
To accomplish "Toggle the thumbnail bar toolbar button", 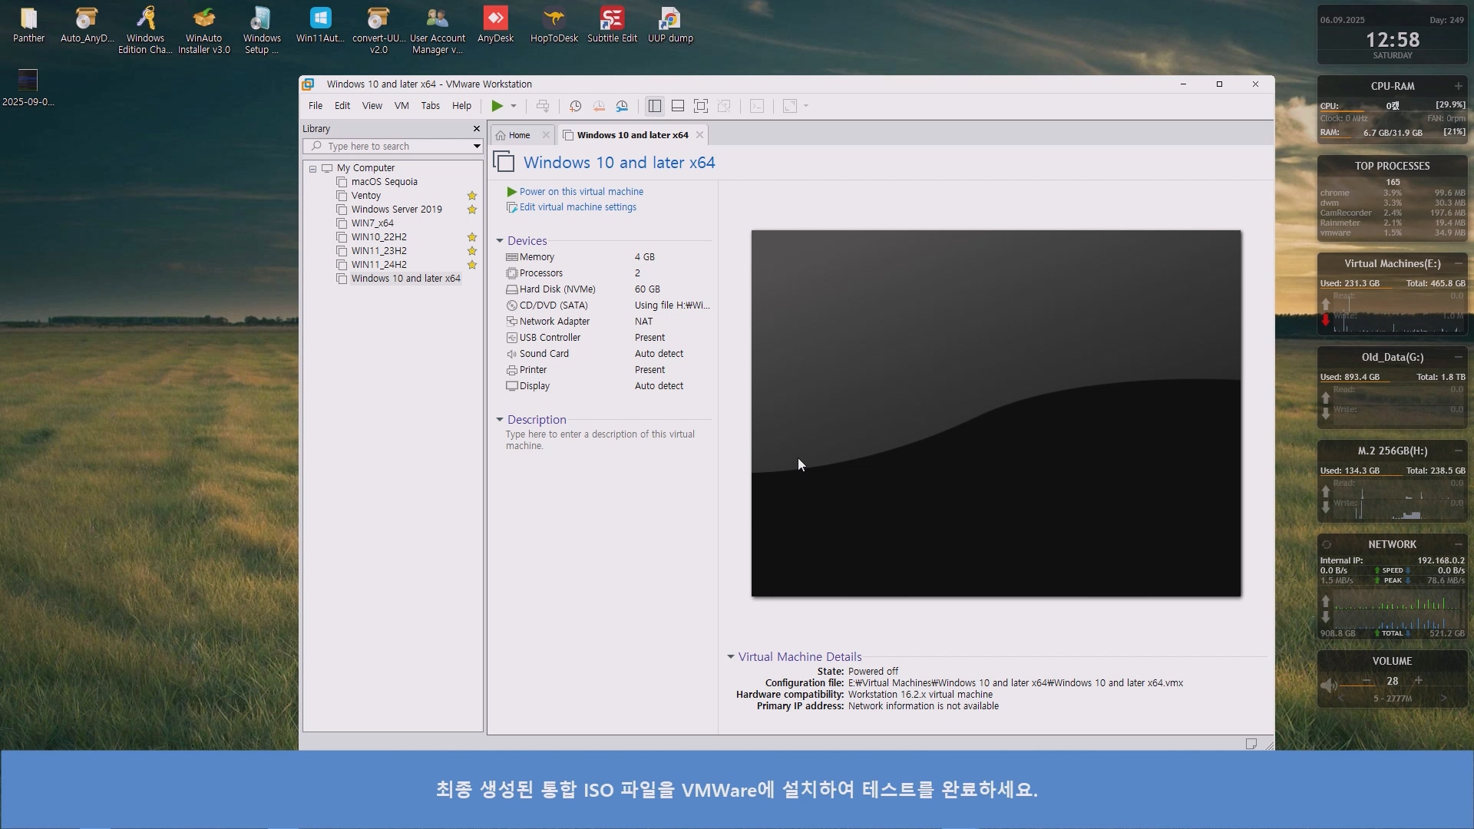I will tap(678, 106).
